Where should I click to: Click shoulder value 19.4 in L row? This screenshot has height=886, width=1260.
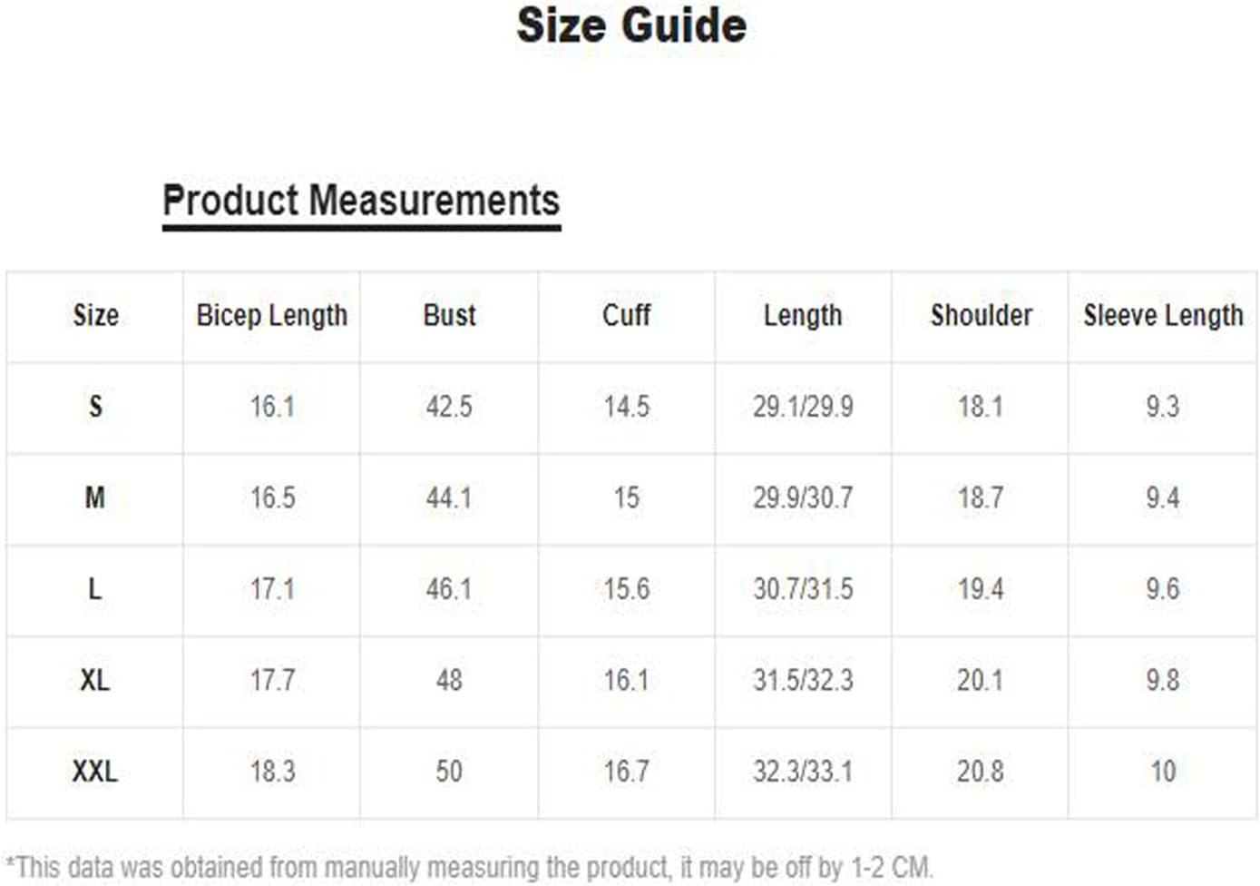981,589
